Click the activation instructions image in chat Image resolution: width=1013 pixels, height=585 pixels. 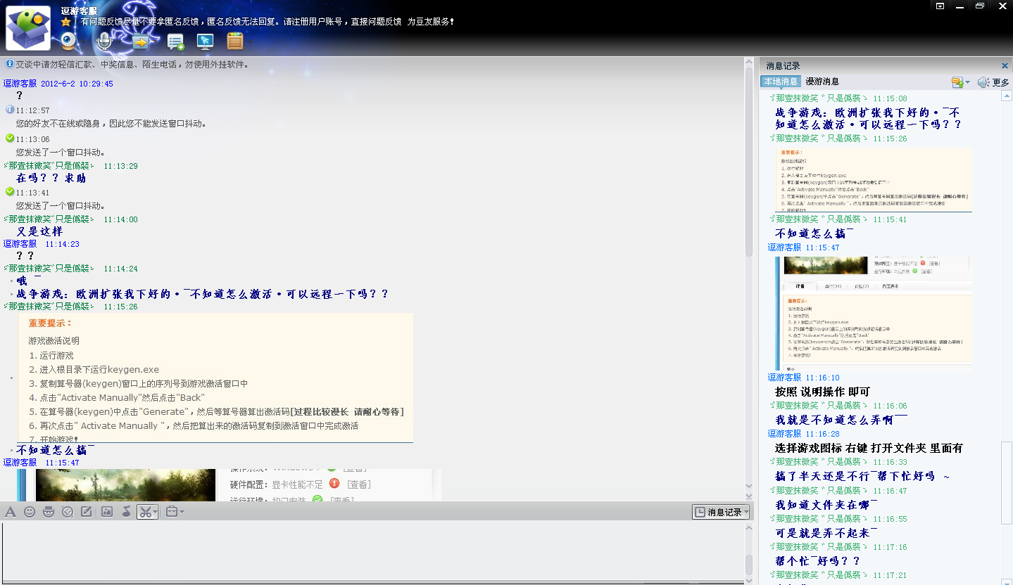click(x=215, y=378)
